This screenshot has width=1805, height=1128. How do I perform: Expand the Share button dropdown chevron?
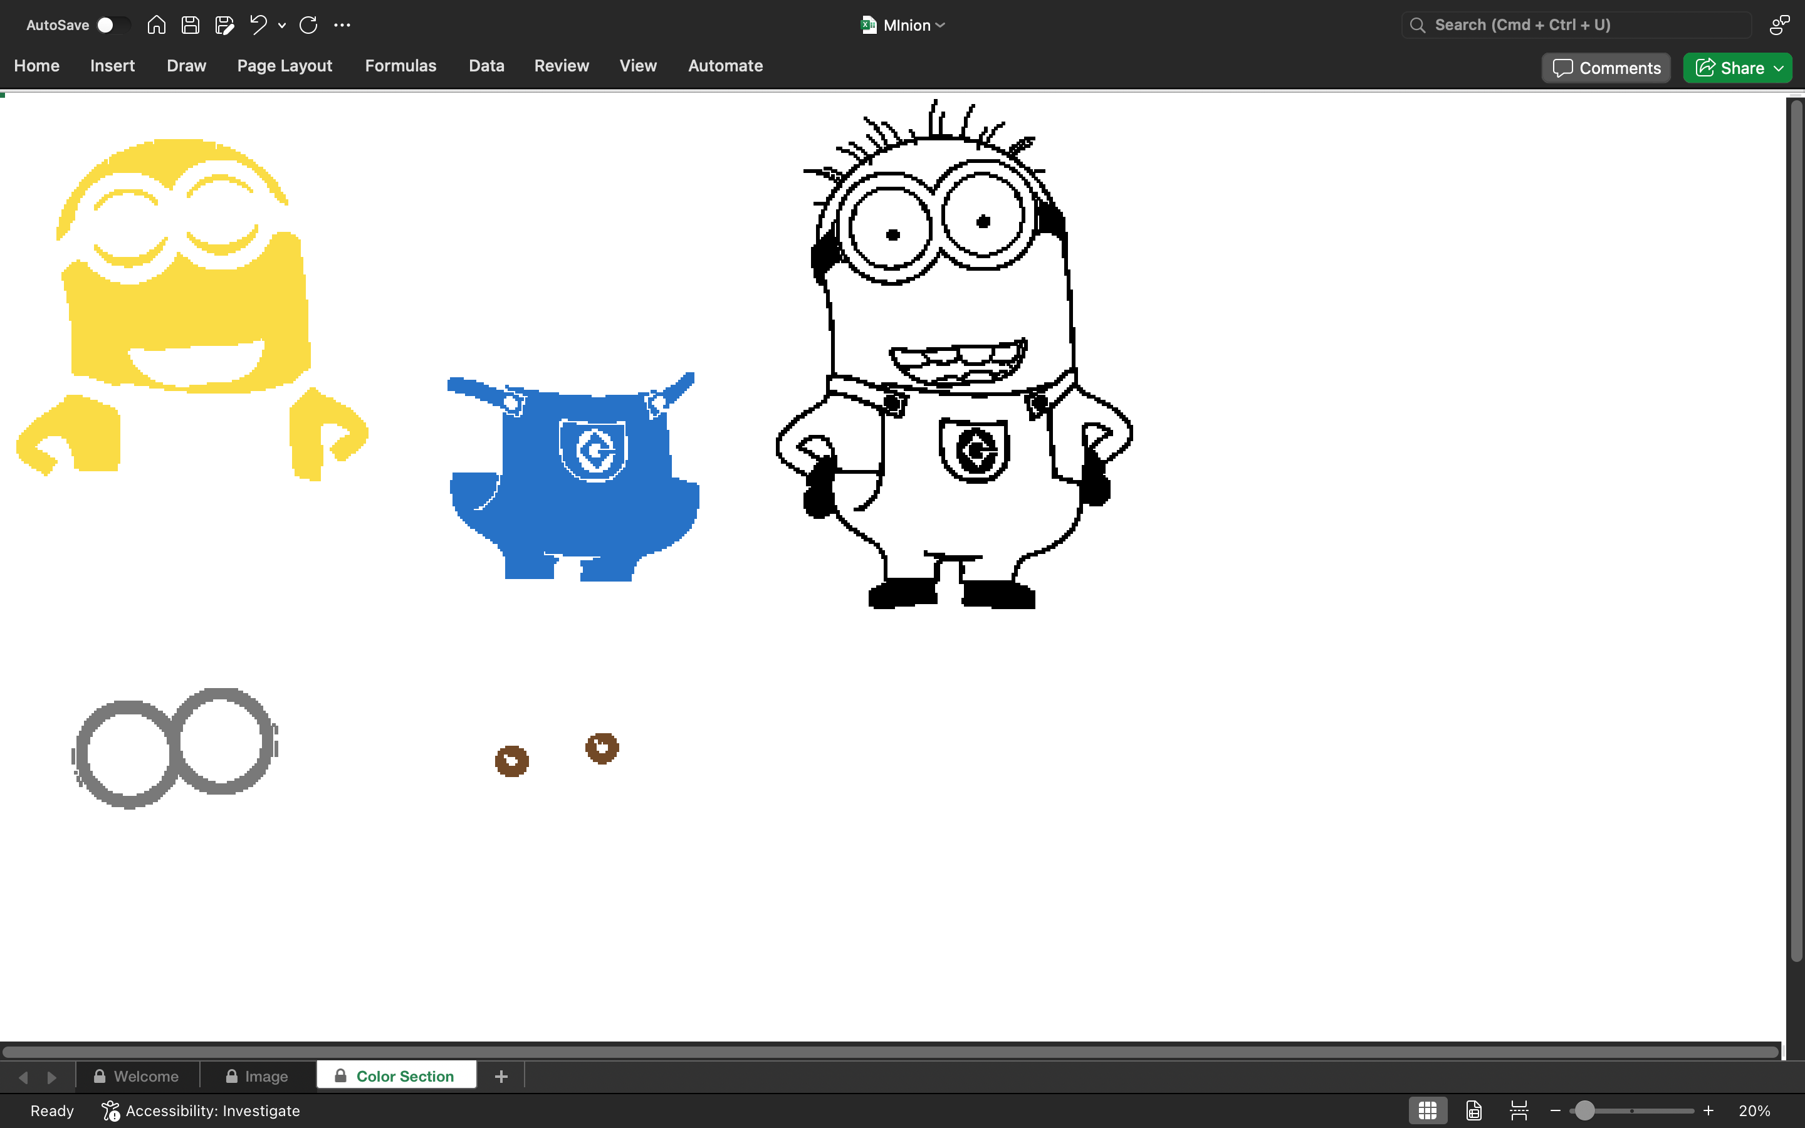point(1780,69)
